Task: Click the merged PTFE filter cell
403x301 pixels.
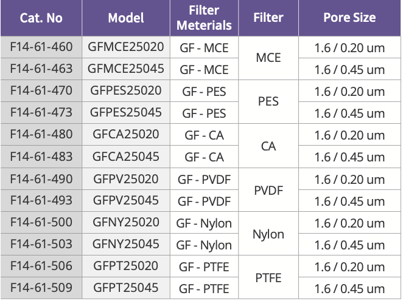Action: (268, 277)
